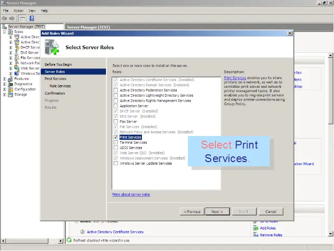This screenshot has width=334, height=251.
Task: Click the first Active Directory role icon
Action: click(17, 37)
